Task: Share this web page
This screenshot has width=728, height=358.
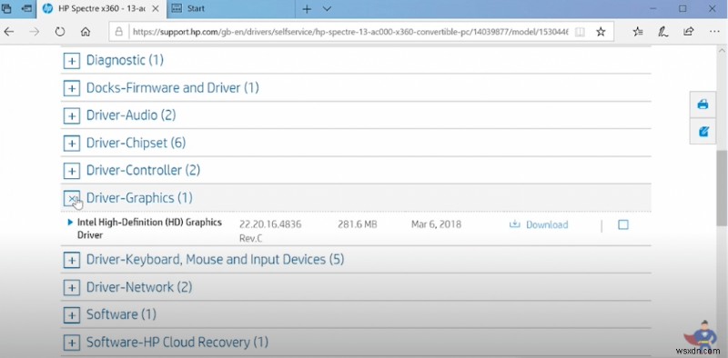Action: pos(689,32)
